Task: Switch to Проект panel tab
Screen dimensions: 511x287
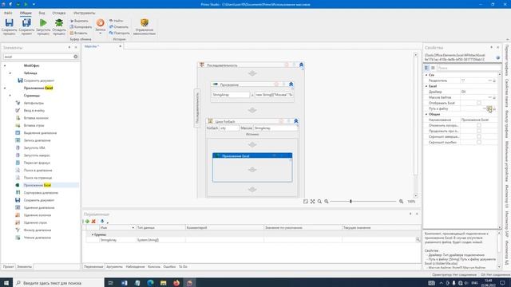Action: [x=9, y=267]
